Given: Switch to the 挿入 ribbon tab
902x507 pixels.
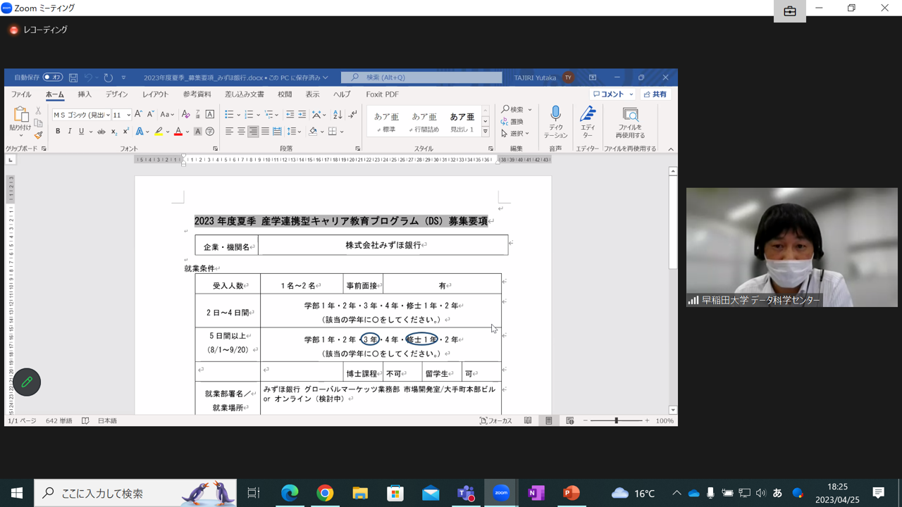Looking at the screenshot, I should click(85, 94).
